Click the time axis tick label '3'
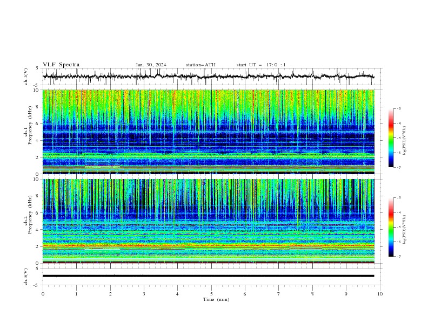428x330 pixels. tap(144, 294)
